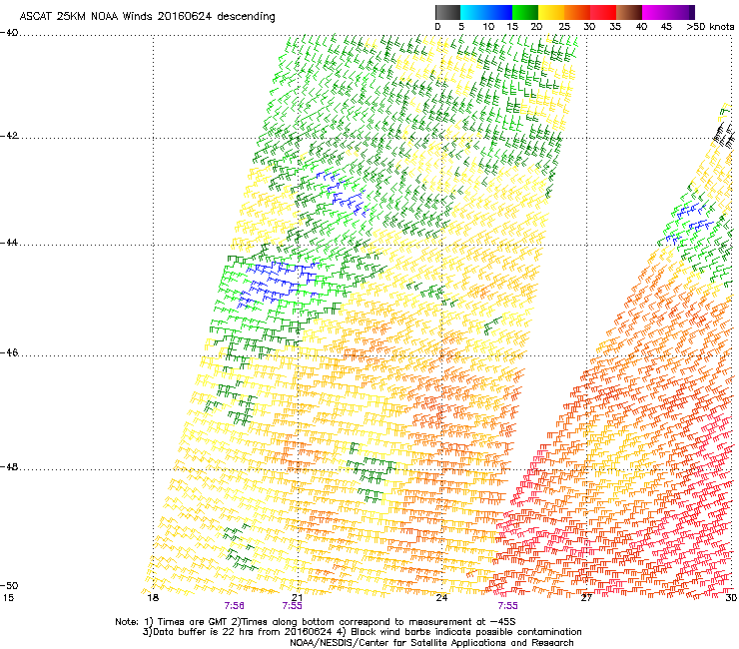739x649 pixels.
Task: Click the longitude label '24' on the bottom axis
Action: 441,598
